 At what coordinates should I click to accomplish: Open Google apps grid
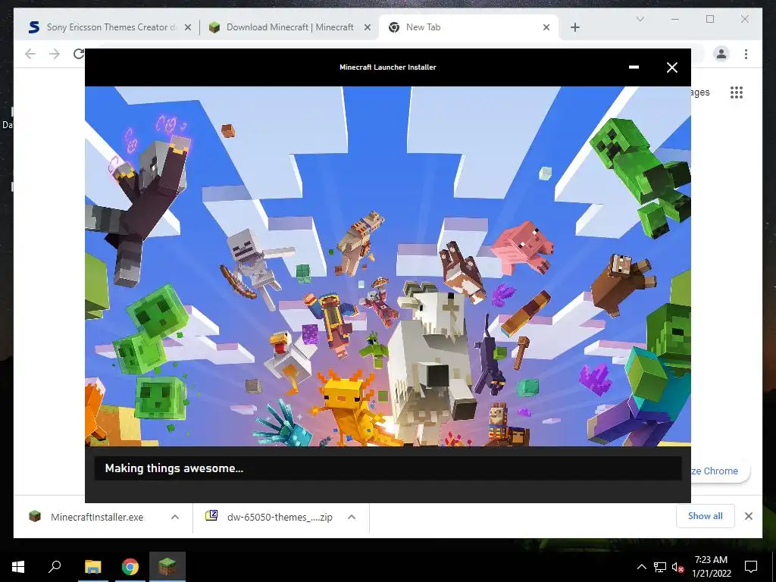737,92
